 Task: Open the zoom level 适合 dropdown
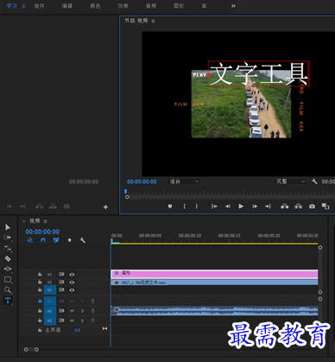point(184,181)
